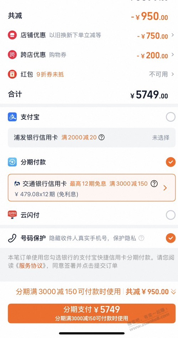Select the 支付宝 payment radio button
The height and width of the screenshot is (338, 178).
pyautogui.click(x=171, y=117)
